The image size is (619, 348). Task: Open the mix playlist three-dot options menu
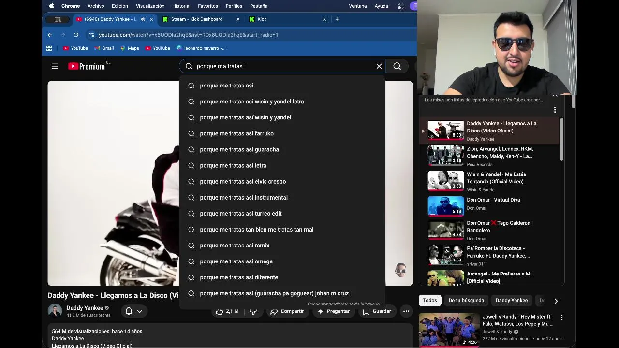point(555,110)
